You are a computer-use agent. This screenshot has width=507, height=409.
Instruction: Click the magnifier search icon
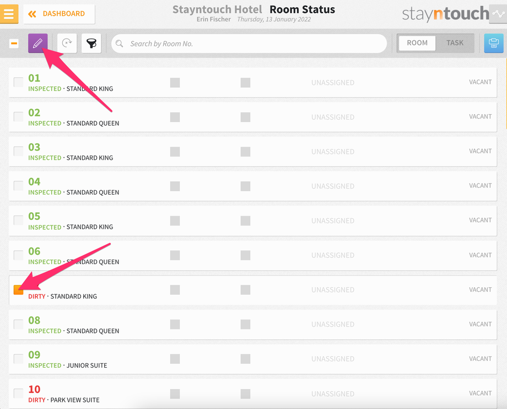click(x=120, y=44)
